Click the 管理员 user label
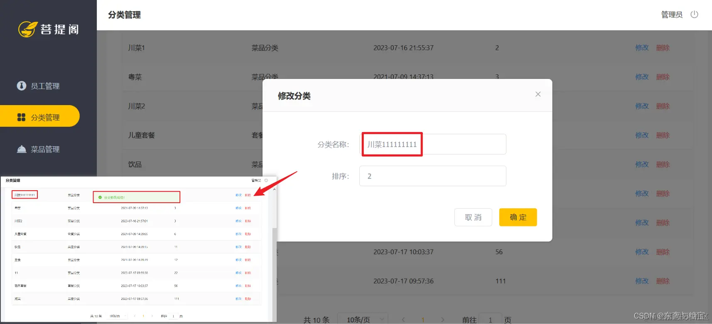This screenshot has height=324, width=712. point(672,15)
